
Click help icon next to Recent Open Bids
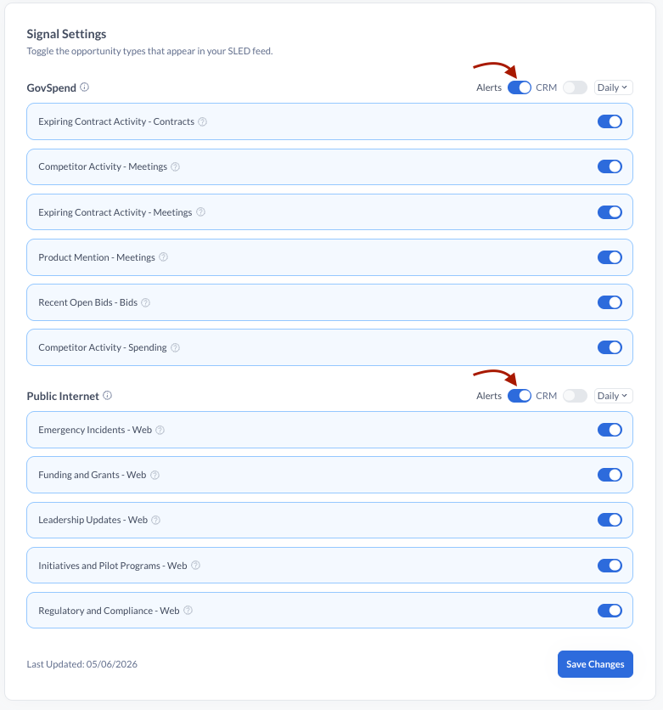point(146,302)
